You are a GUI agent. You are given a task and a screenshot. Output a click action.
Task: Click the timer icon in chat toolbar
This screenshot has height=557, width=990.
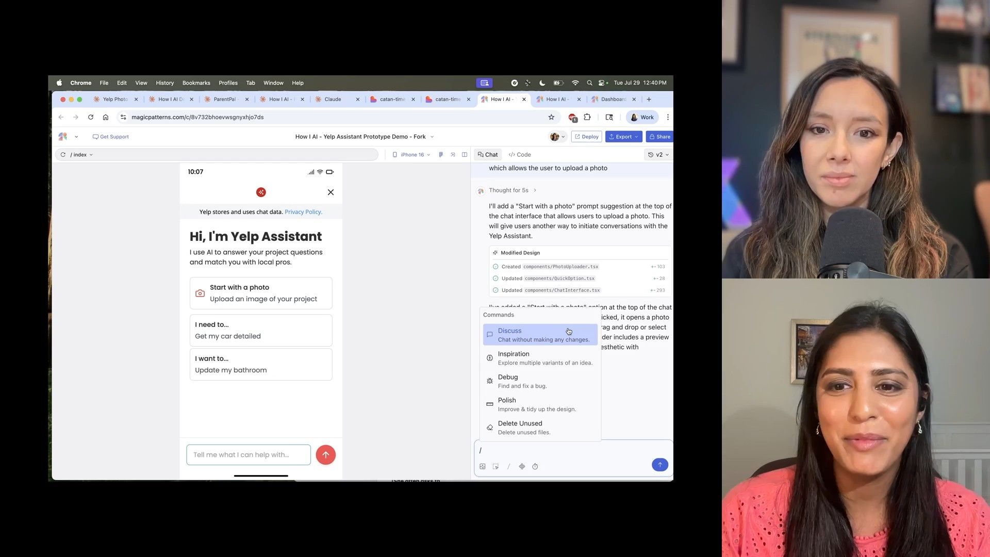[x=535, y=466]
